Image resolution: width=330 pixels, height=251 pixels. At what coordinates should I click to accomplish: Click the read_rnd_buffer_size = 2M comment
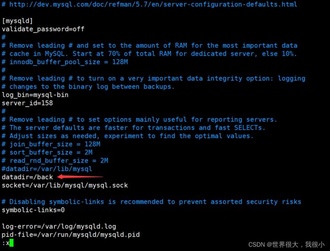(55, 161)
